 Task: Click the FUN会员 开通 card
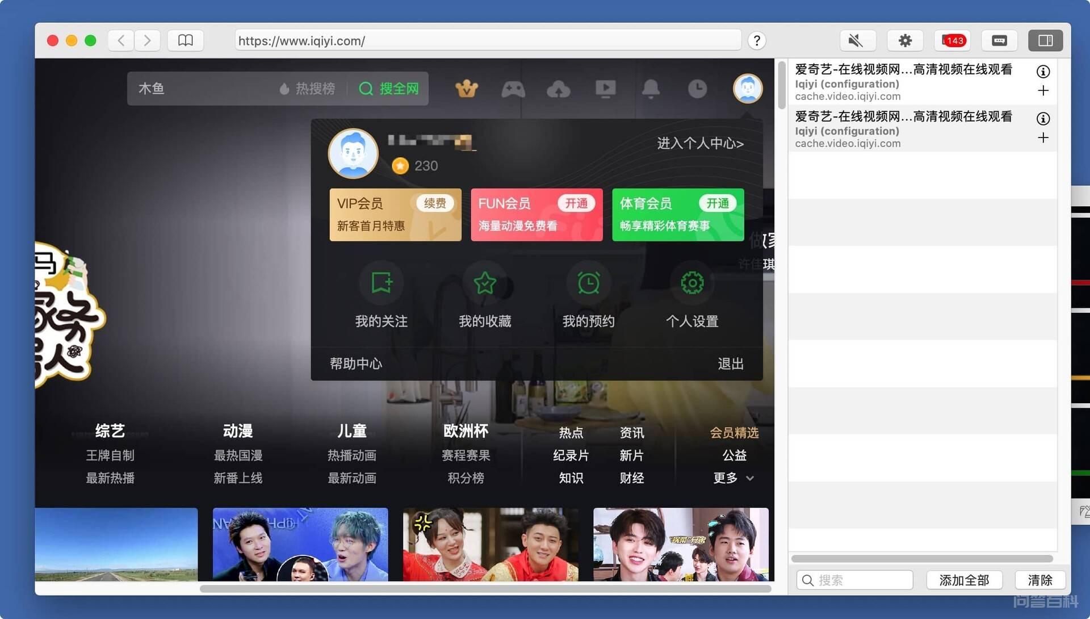[x=536, y=215]
